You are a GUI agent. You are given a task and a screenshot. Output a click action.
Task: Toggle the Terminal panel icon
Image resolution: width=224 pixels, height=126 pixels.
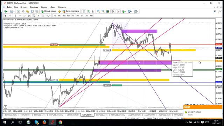click(32, 11)
